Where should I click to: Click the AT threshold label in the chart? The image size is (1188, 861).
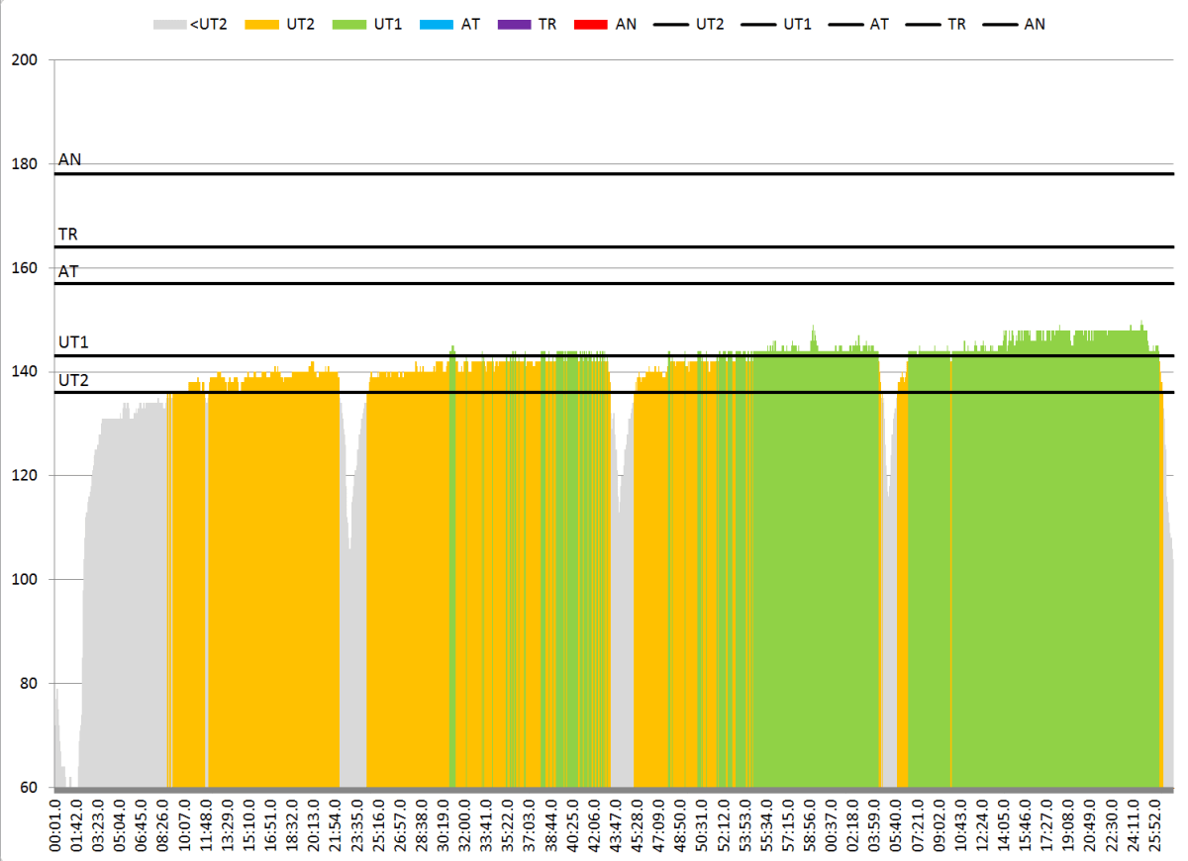[x=68, y=271]
